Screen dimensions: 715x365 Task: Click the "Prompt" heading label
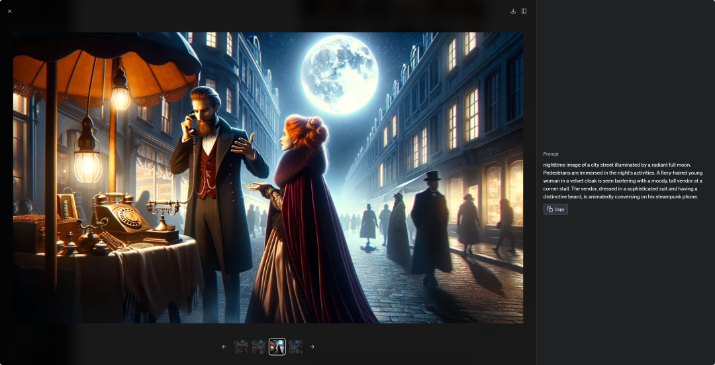(551, 154)
